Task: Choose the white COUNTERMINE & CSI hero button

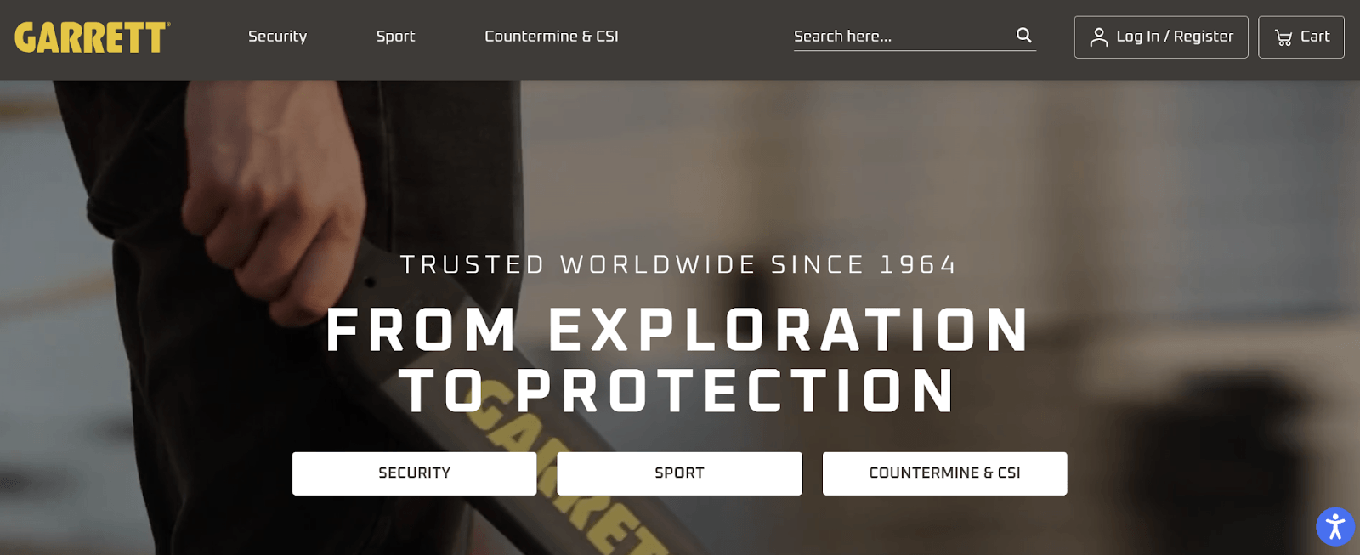Action: pos(944,473)
